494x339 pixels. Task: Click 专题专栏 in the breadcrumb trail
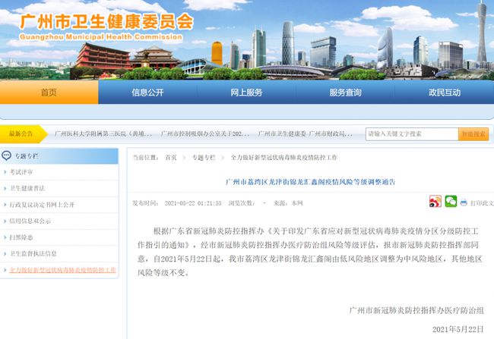(x=203, y=158)
